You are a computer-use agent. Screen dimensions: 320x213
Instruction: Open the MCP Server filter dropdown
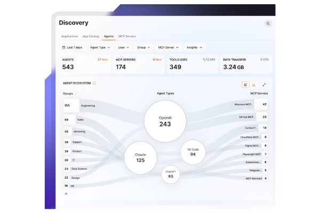click(x=169, y=47)
